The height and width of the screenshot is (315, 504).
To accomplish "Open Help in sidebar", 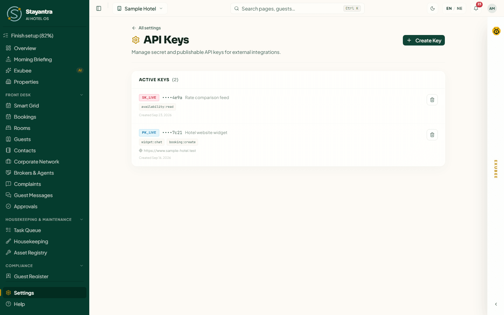I will [44, 304].
